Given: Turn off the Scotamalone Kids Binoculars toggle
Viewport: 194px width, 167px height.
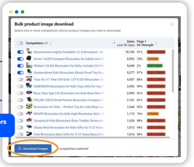Looking at the screenshot, I should click(20, 73).
